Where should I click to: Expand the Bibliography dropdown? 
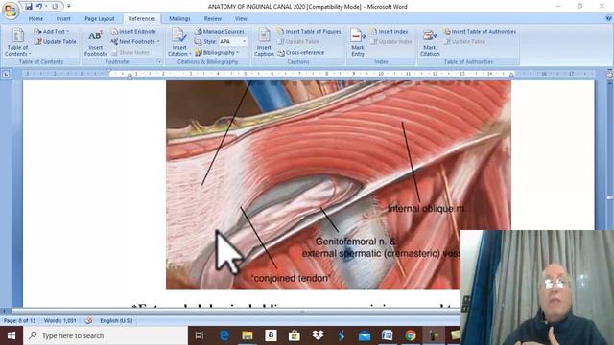(217, 52)
